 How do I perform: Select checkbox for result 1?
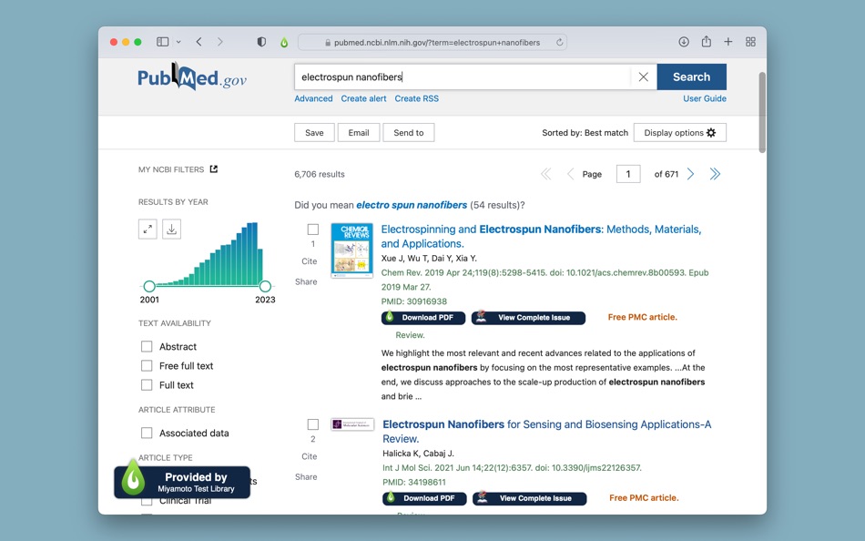point(313,230)
